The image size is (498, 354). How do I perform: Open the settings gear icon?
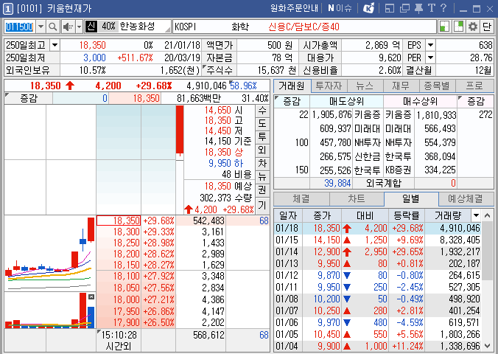[473, 27]
